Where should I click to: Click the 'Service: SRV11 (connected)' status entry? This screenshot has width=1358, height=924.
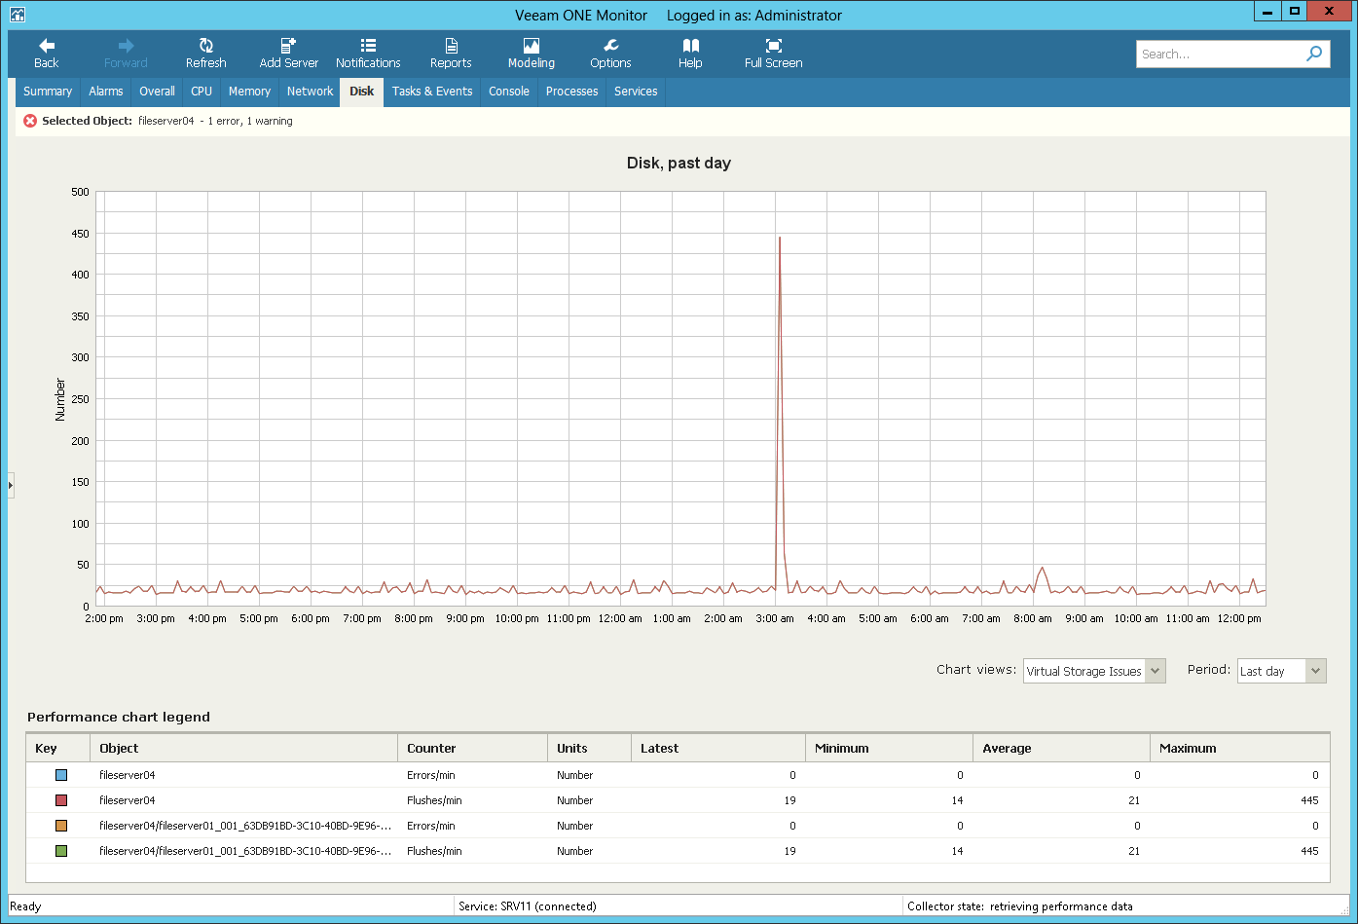click(528, 906)
